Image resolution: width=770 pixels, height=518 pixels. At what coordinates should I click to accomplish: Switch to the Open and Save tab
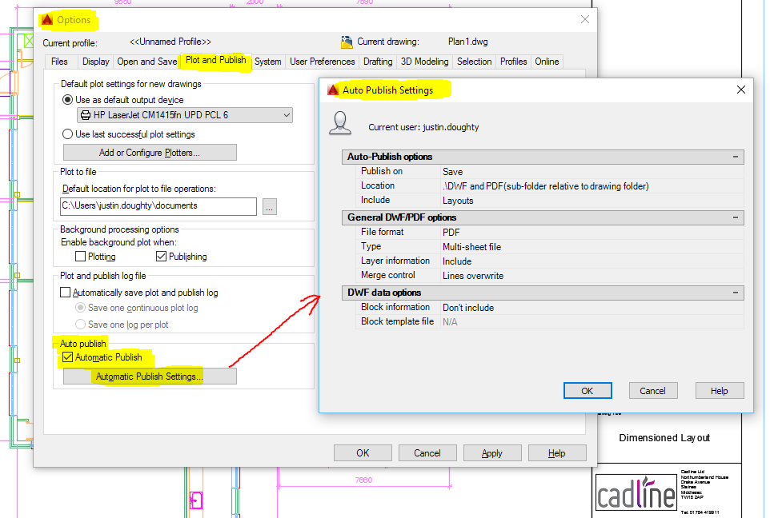tap(147, 62)
